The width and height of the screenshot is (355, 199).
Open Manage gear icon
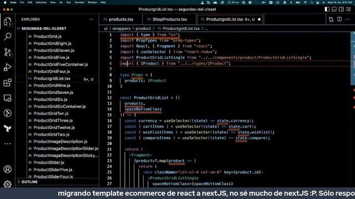[7, 184]
